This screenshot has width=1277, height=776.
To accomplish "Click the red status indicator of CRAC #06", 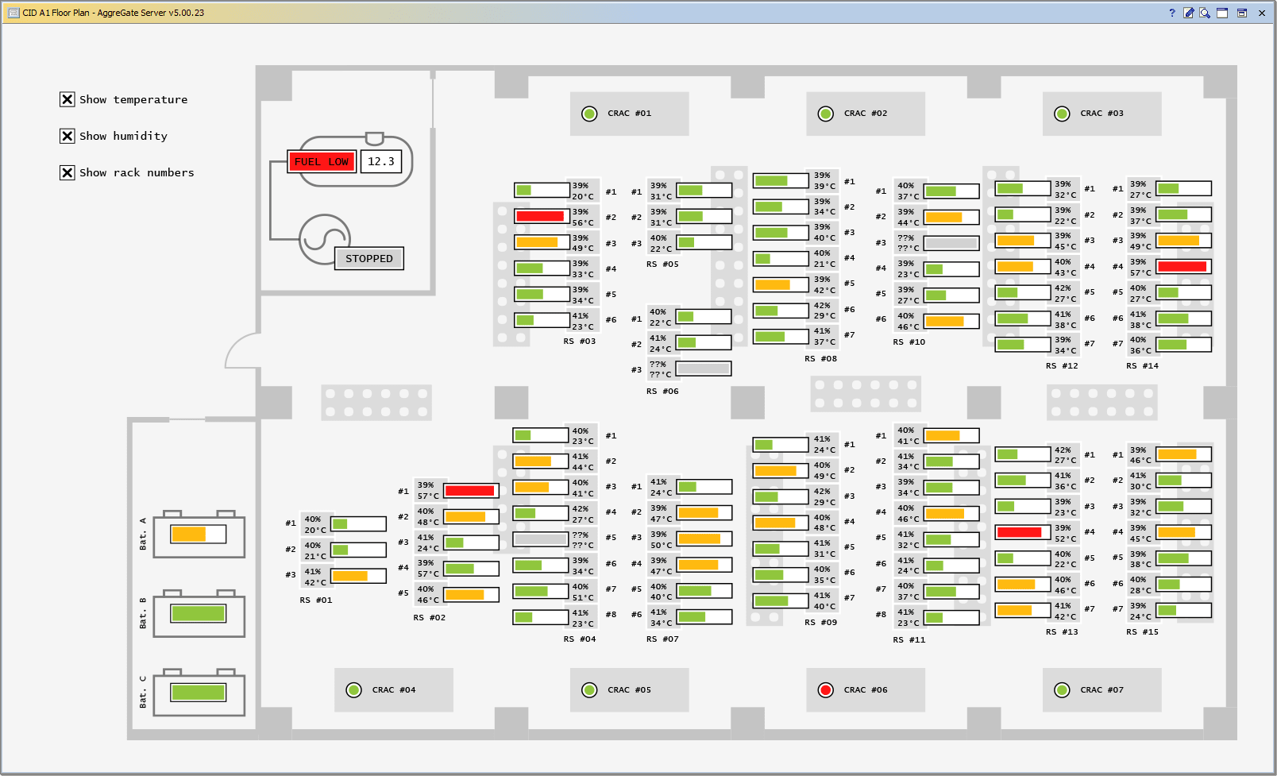I will [x=825, y=690].
